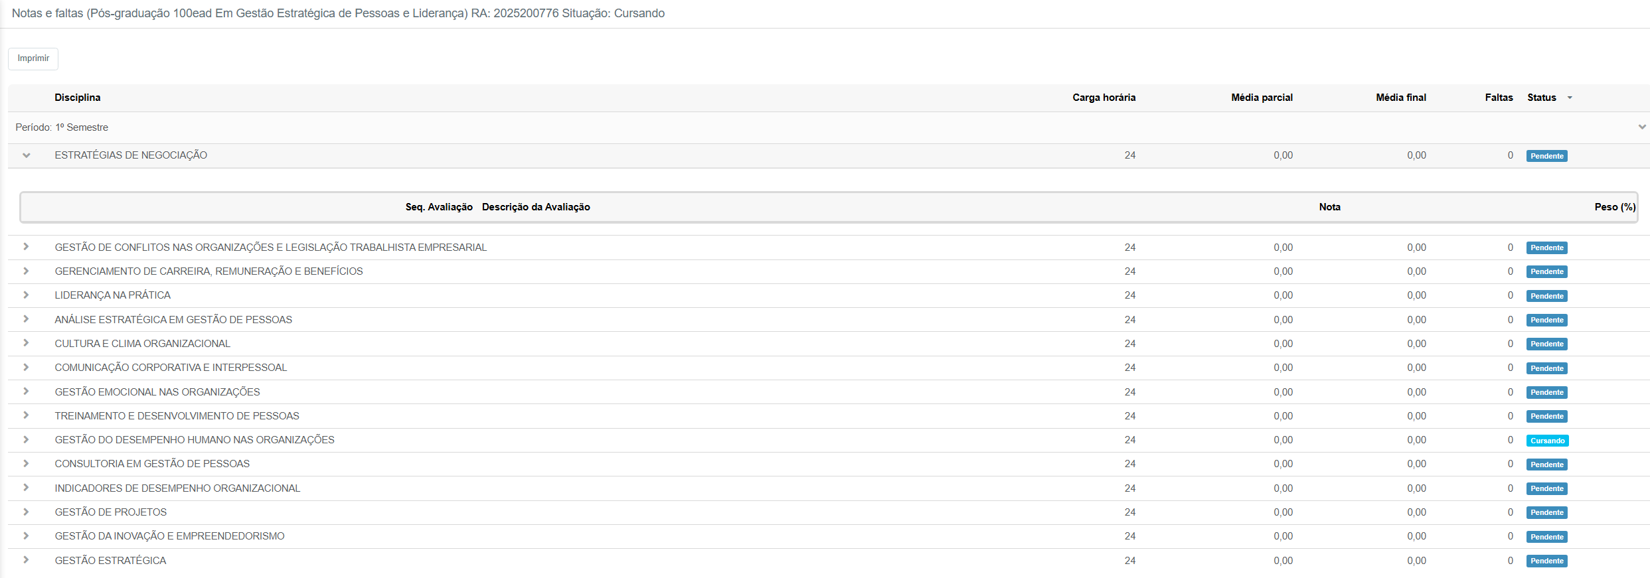Sort by the Disciplina column header
The height and width of the screenshot is (578, 1650).
tap(78, 98)
